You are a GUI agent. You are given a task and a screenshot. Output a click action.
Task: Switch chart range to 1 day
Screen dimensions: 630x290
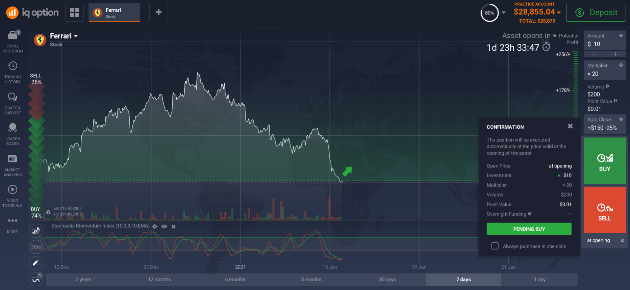click(539, 280)
